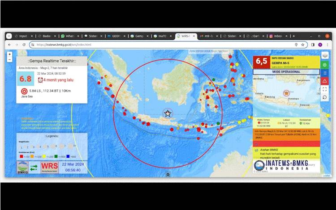336x210 pixels.
Task: Click the map reset/refresh rotate icon
Action: 325,97
